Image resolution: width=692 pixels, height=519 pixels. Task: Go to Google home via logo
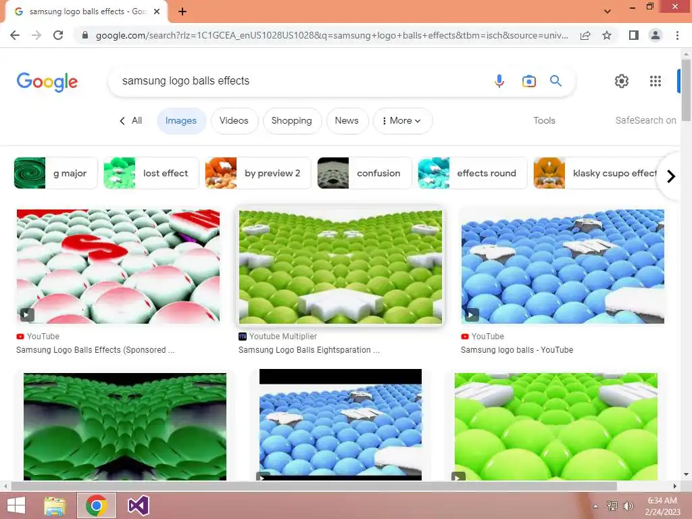[47, 82]
